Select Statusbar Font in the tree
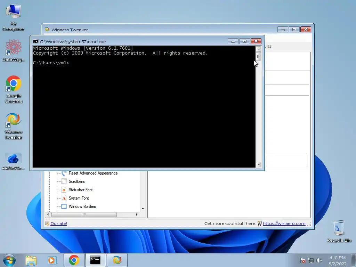Screen dimensions: 356x267 pyautogui.click(x=81, y=190)
